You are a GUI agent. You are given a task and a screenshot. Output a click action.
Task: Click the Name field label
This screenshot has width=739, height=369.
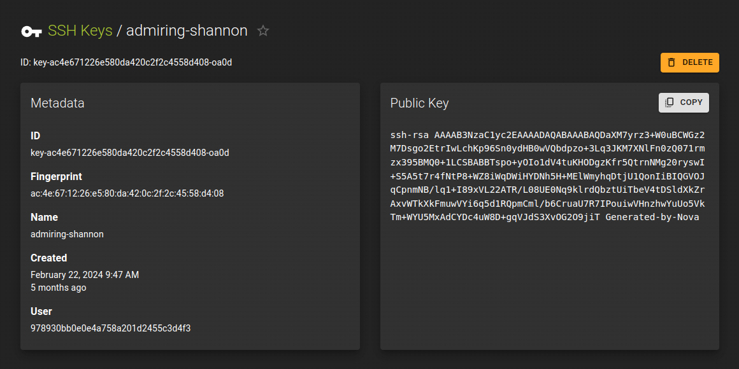point(45,218)
